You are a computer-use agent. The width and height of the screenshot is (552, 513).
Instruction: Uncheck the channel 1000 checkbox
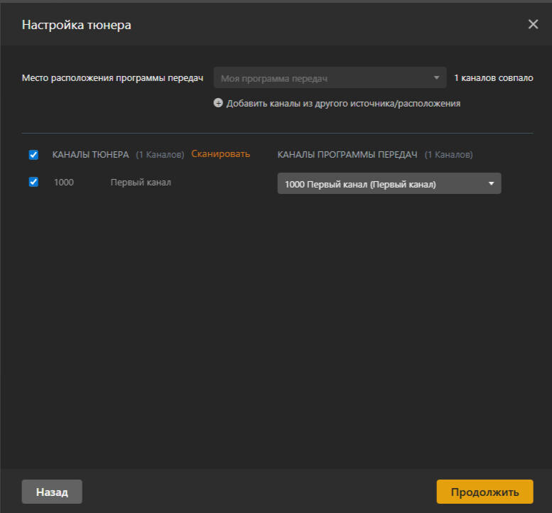click(x=33, y=182)
